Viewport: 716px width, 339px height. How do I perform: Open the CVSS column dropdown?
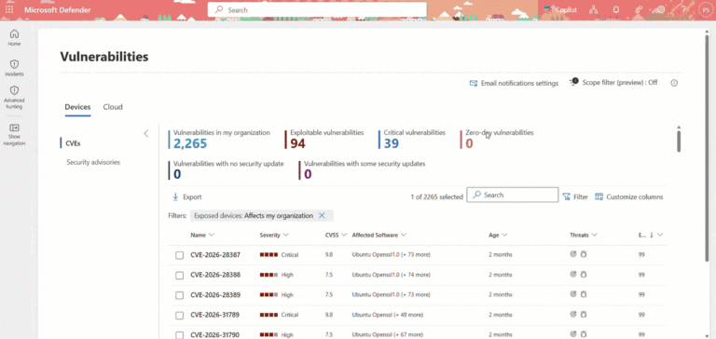[x=344, y=235]
